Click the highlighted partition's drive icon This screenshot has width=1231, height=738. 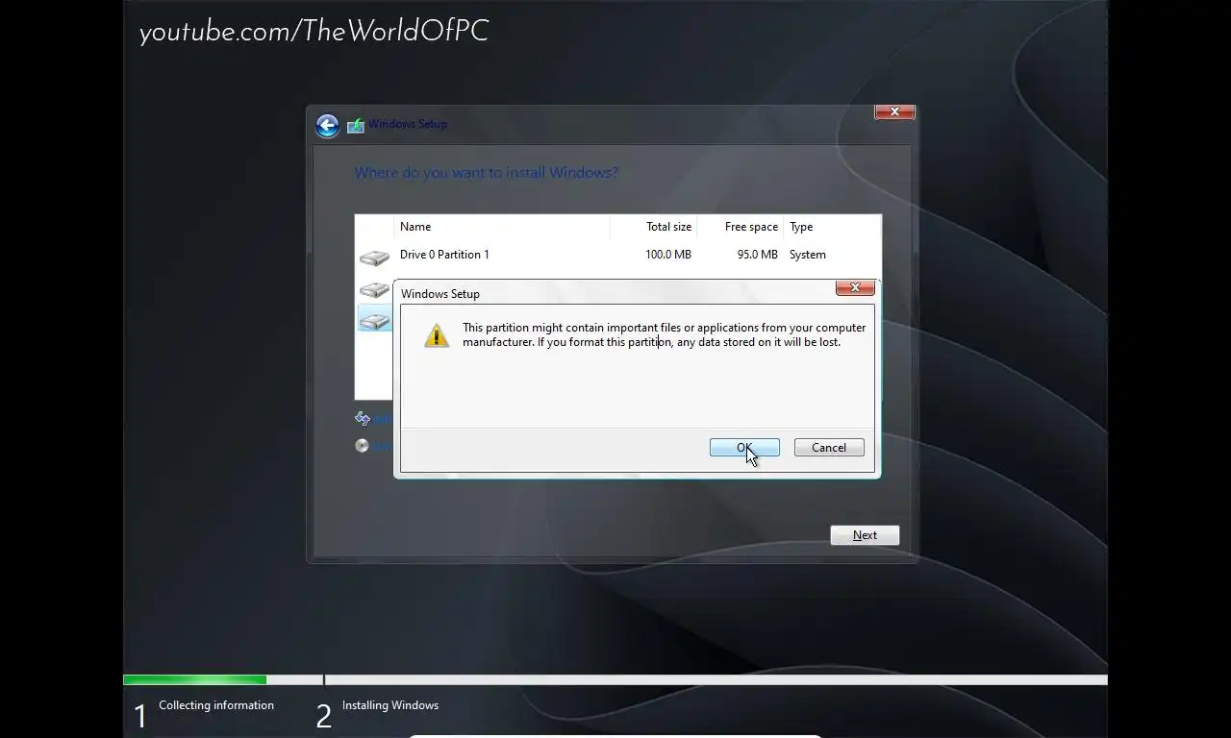click(374, 320)
